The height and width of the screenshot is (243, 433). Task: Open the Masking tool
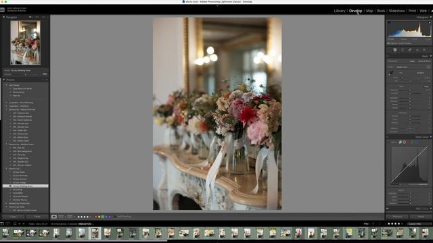point(424,50)
